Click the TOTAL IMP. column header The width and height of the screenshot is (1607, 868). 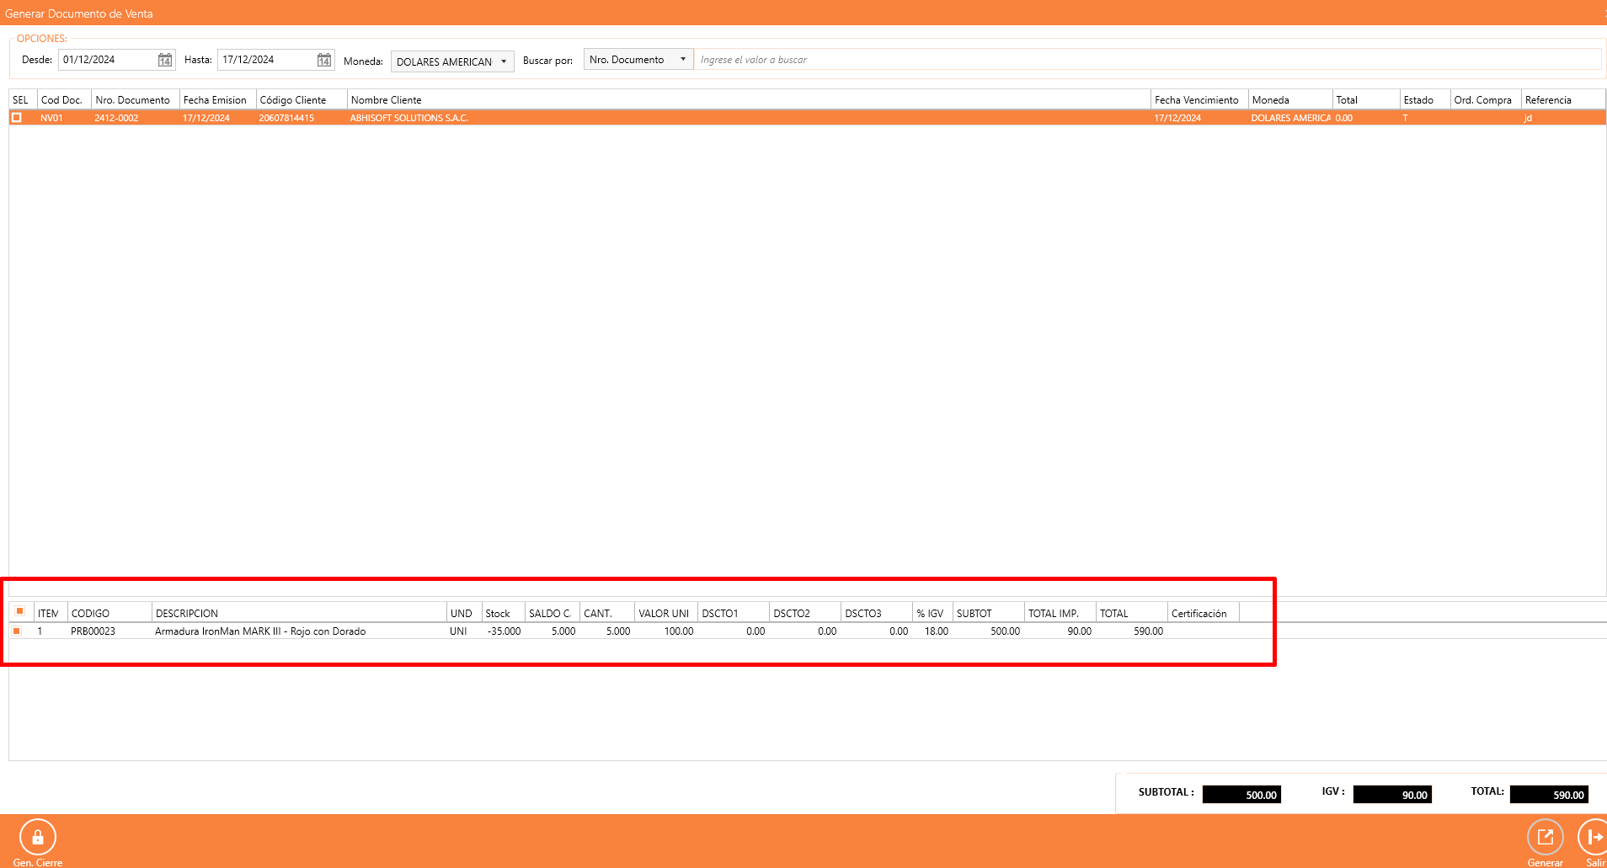pos(1060,613)
